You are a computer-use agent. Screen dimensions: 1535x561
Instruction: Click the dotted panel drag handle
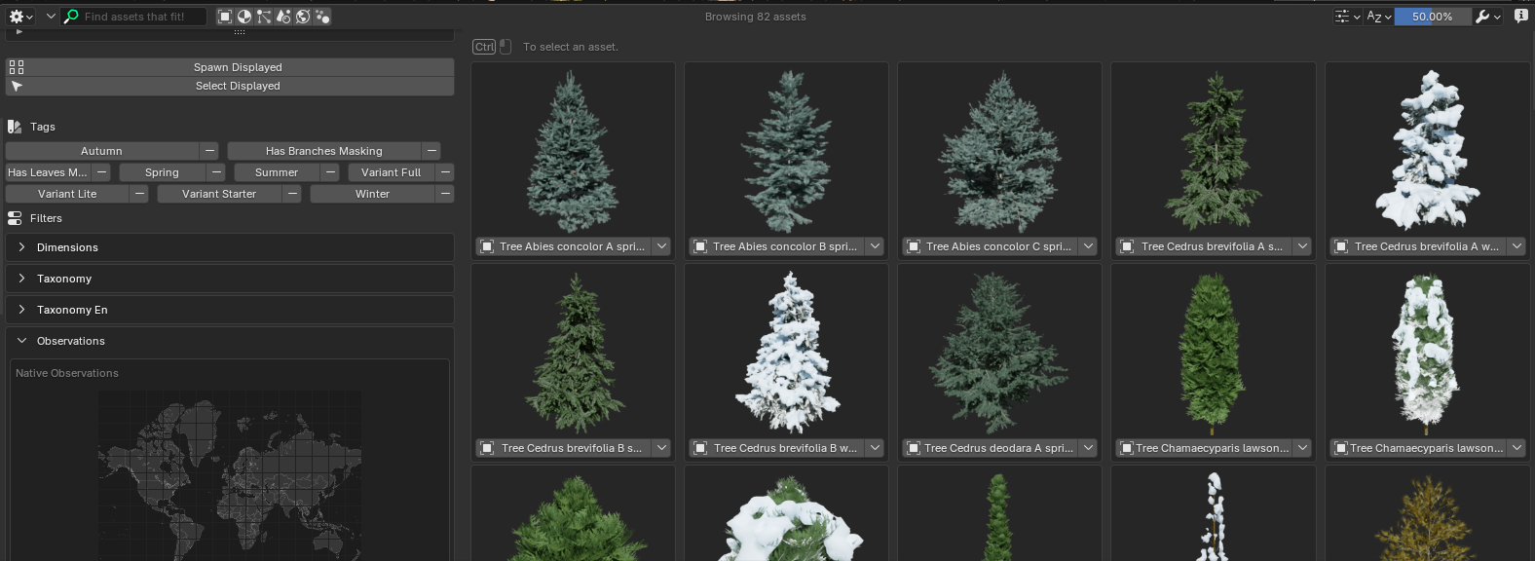click(240, 32)
